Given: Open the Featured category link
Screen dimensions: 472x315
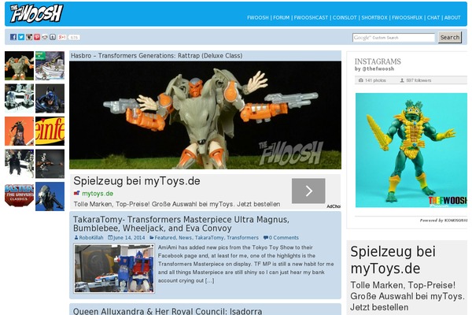Looking at the screenshot, I should [x=165, y=238].
